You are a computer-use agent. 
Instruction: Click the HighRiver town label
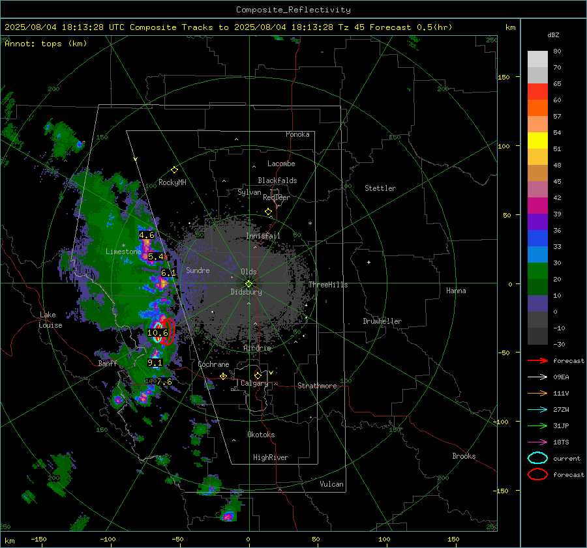point(271,457)
